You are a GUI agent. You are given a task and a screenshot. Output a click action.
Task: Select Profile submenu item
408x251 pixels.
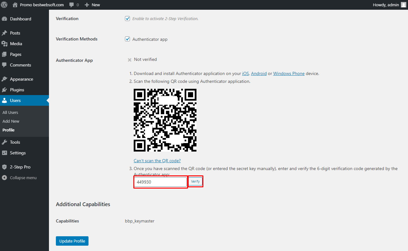(8, 130)
